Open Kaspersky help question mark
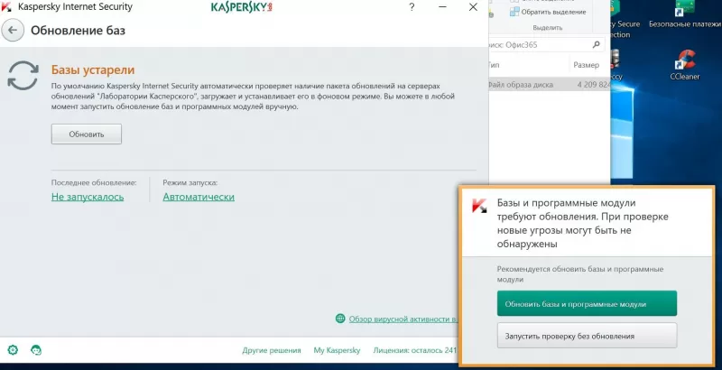 (412, 7)
